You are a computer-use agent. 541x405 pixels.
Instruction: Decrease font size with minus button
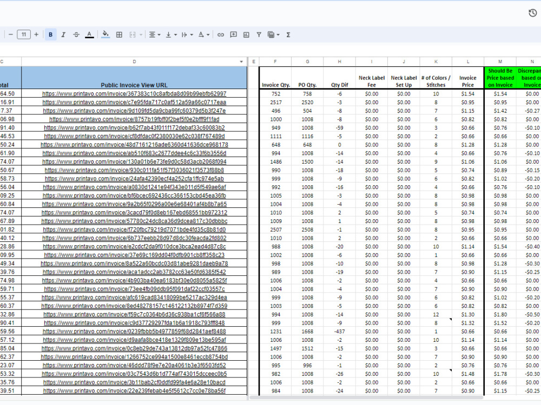(11, 35)
